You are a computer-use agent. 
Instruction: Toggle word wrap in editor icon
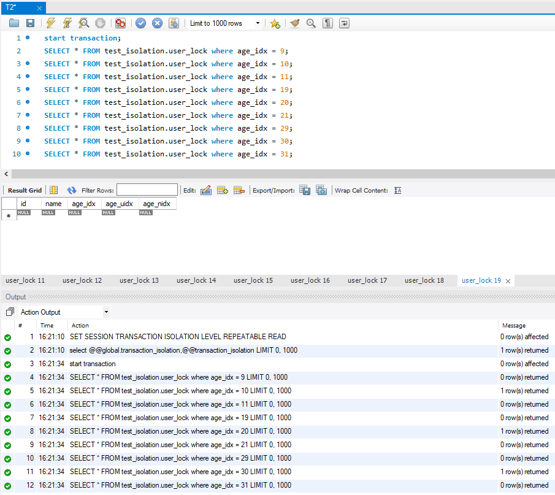[x=345, y=23]
